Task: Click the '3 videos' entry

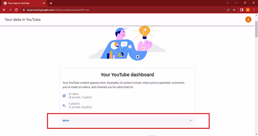Action: [74, 94]
